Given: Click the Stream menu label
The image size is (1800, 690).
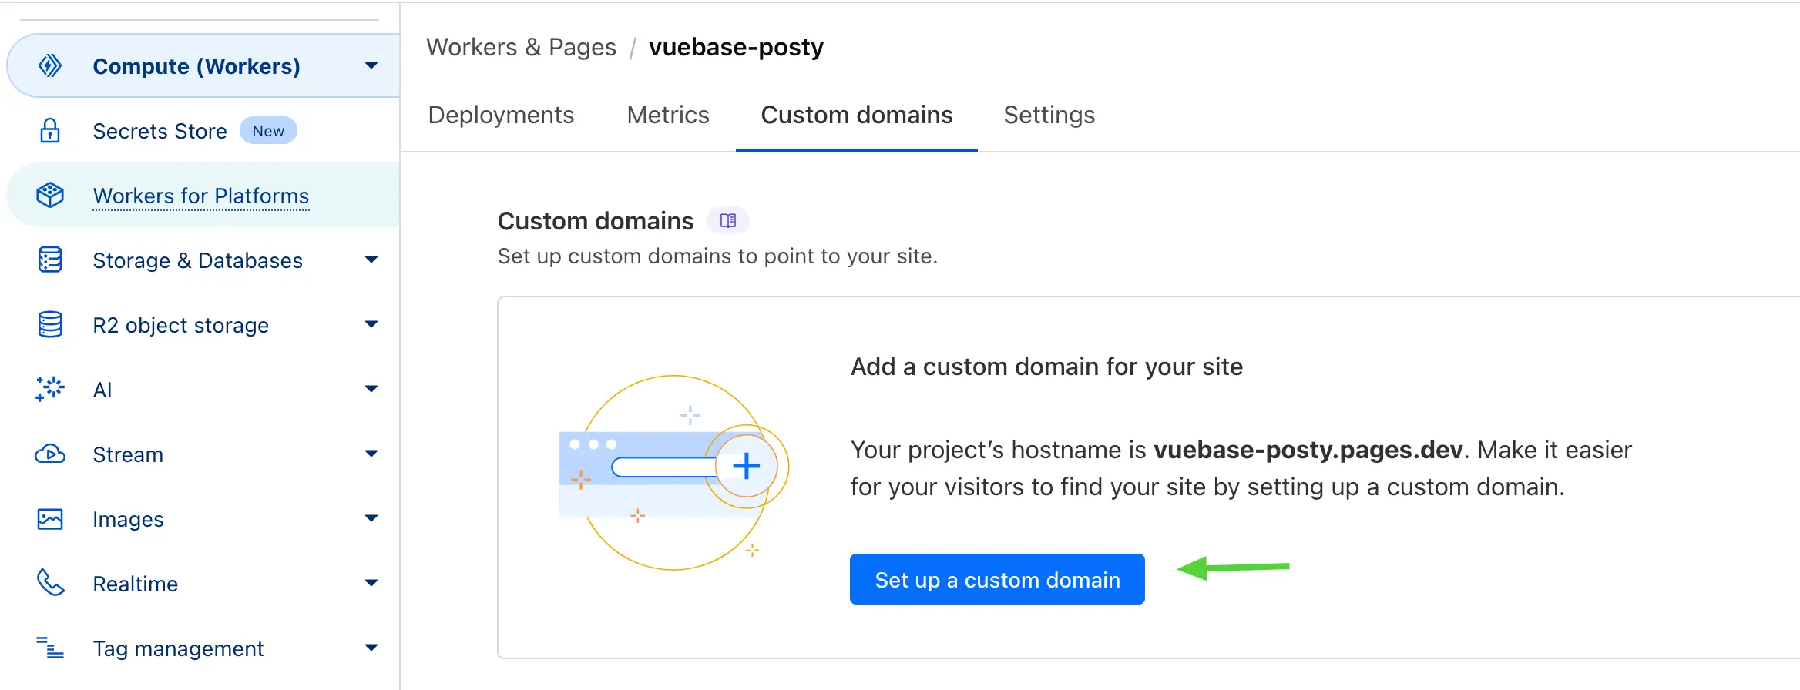Looking at the screenshot, I should point(128,454).
